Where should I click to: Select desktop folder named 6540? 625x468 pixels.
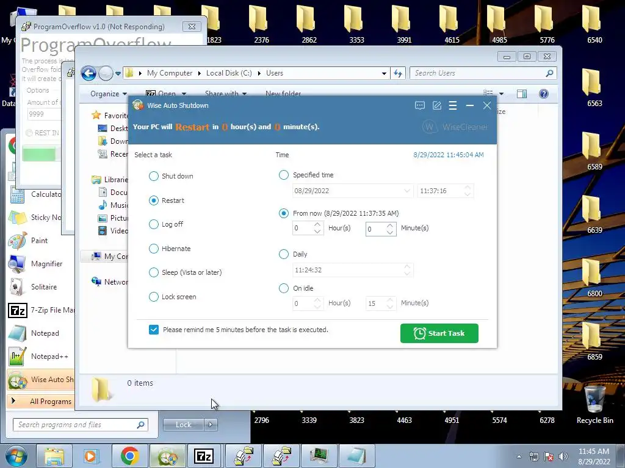tap(594, 24)
